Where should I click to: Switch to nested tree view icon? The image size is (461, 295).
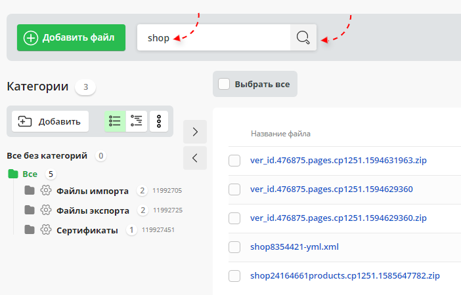(136, 121)
